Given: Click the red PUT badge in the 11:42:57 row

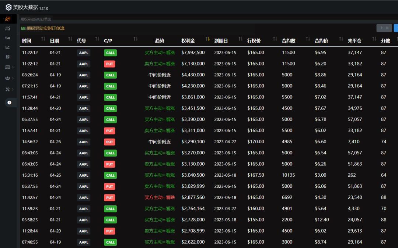Looking at the screenshot, I should (x=109, y=198).
